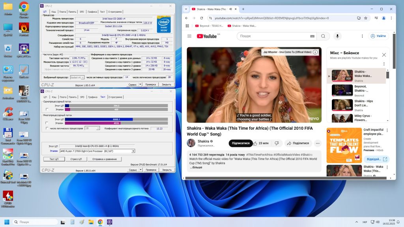
Task: Switch to the SPD tab in top CPU-Z
Action: tap(82, 11)
